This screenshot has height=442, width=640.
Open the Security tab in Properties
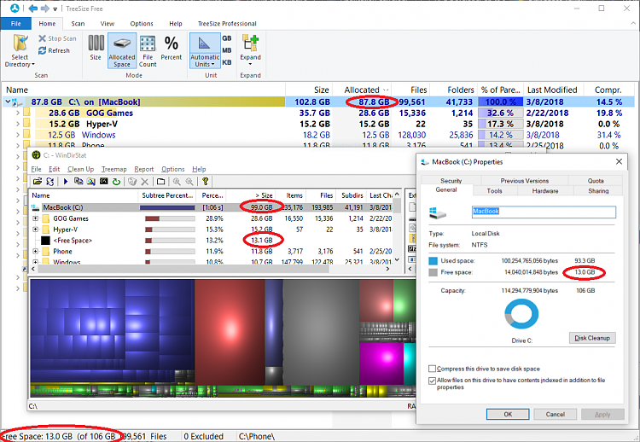[451, 180]
